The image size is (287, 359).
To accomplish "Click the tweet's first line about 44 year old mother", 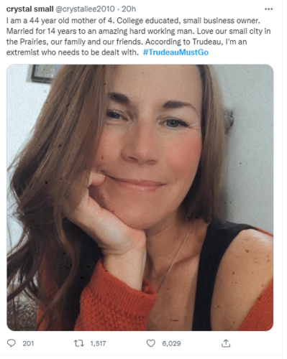I will [x=133, y=21].
